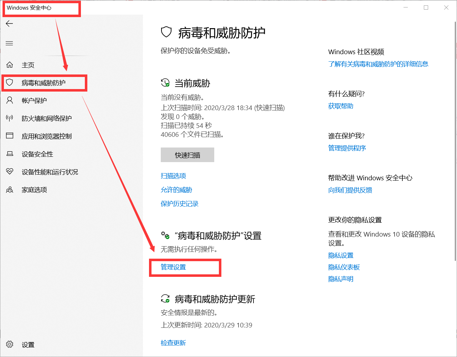Click the text 当前没有威胁。
The width and height of the screenshot is (457, 357).
tap(183, 97)
